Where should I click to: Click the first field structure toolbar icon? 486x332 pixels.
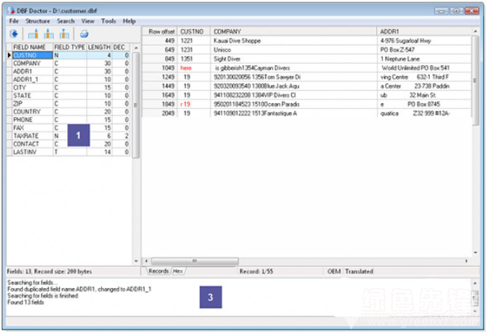pyautogui.click(x=33, y=34)
